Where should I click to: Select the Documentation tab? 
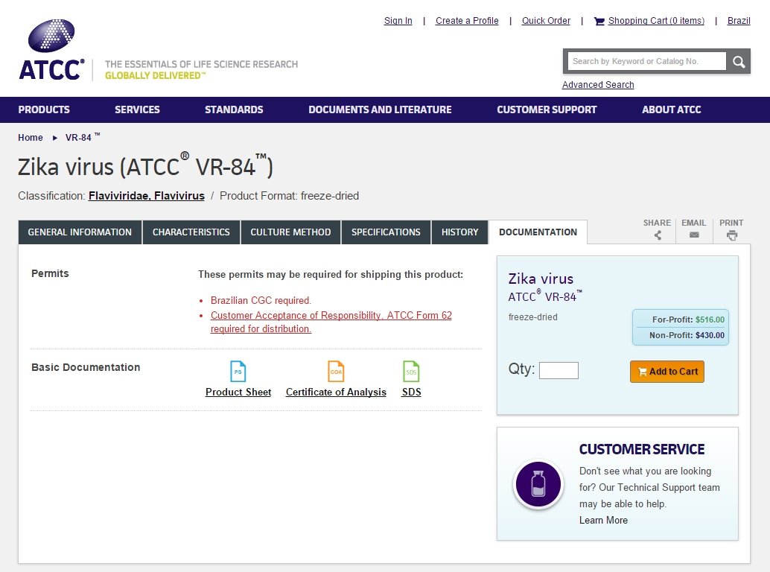(x=538, y=232)
